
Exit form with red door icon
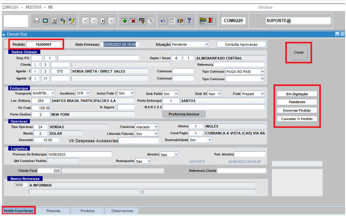click(x=211, y=21)
